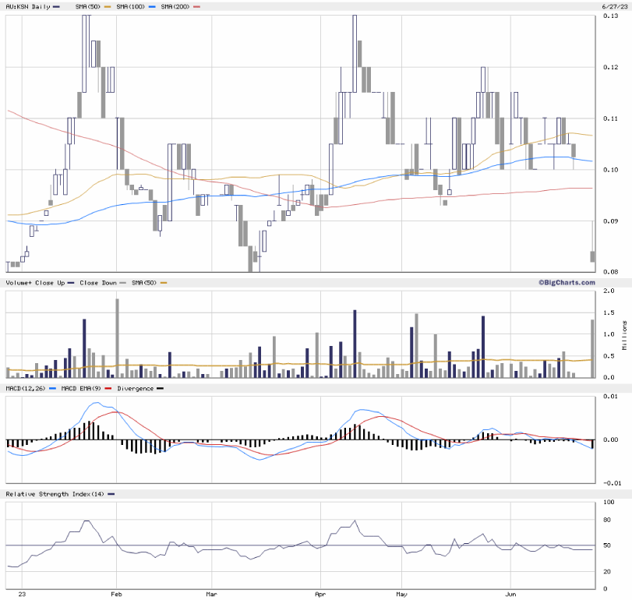Screen dimensions: 632x600
Task: Click the May marker on the time axis
Action: [x=401, y=593]
